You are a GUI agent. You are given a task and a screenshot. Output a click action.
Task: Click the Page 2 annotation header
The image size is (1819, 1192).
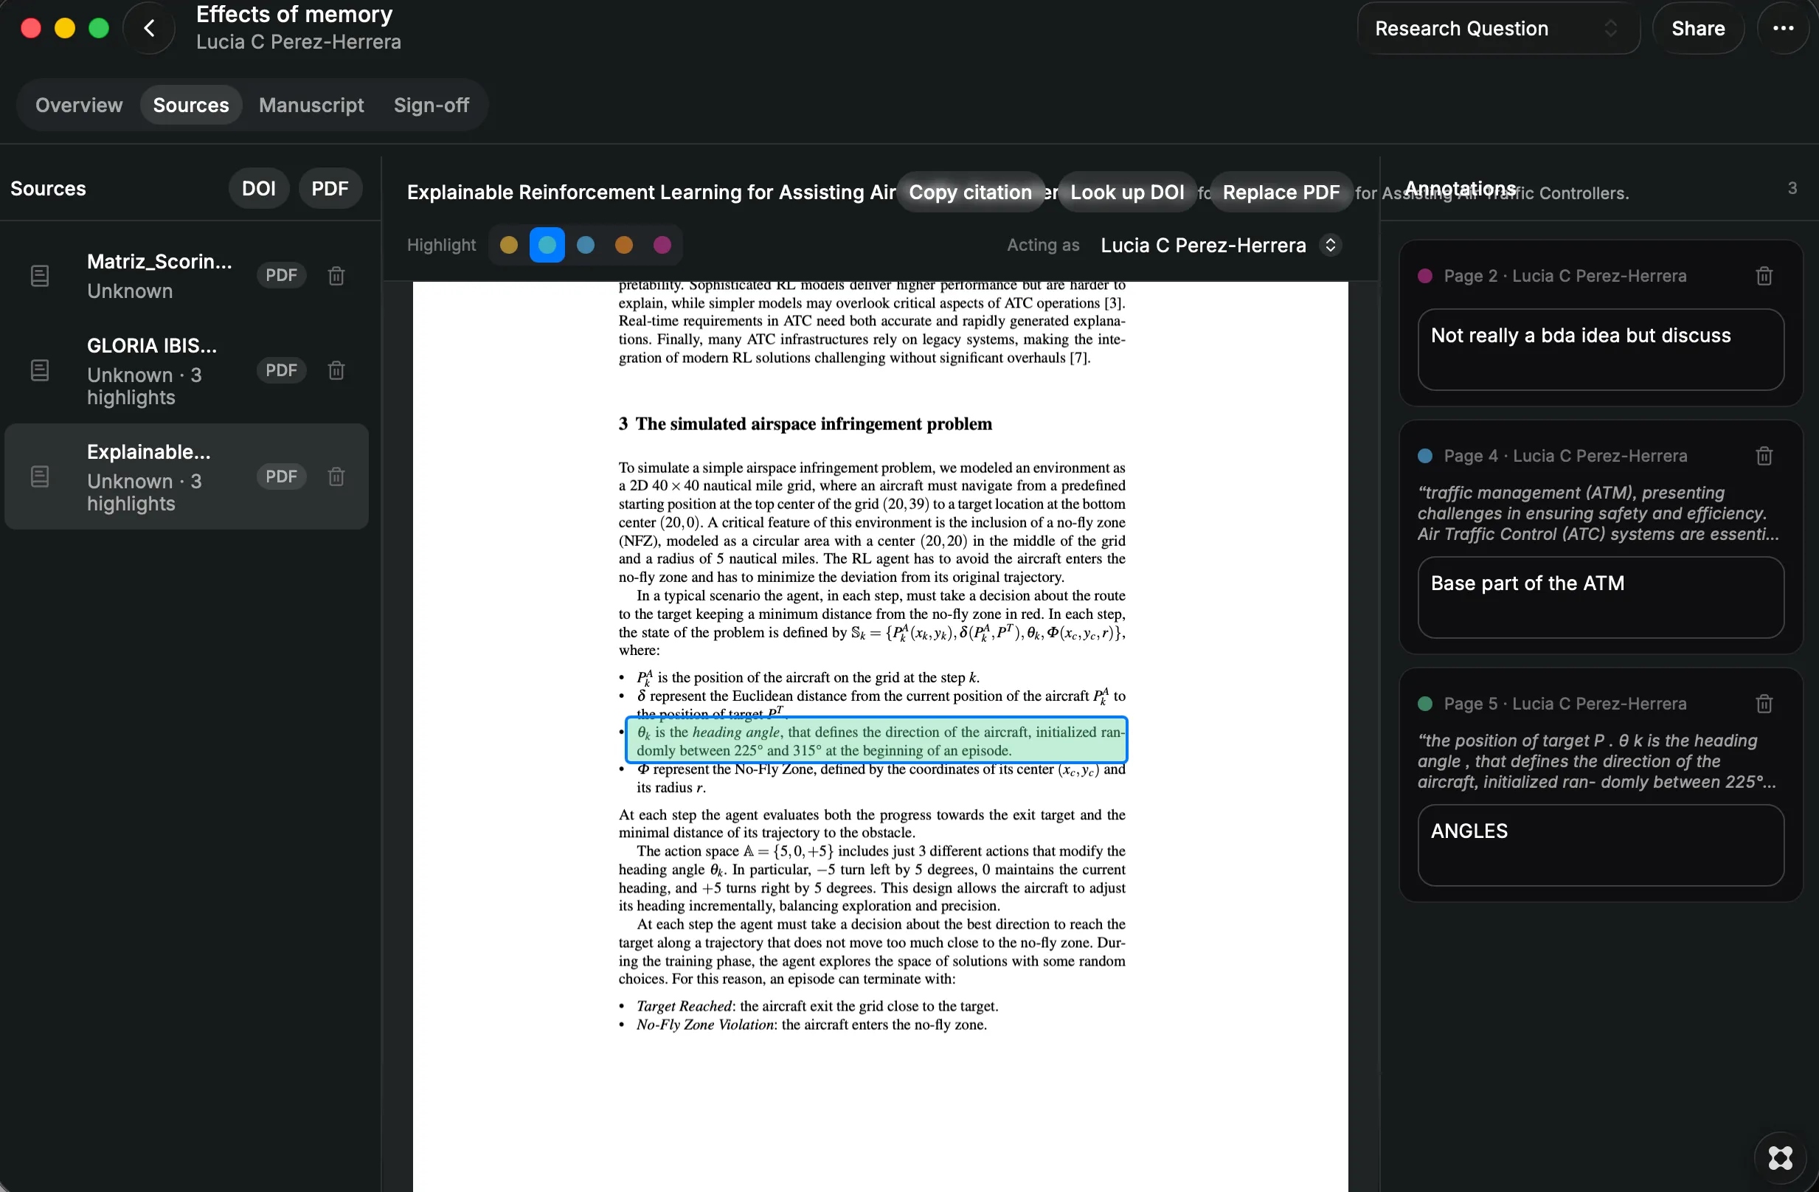(x=1565, y=276)
